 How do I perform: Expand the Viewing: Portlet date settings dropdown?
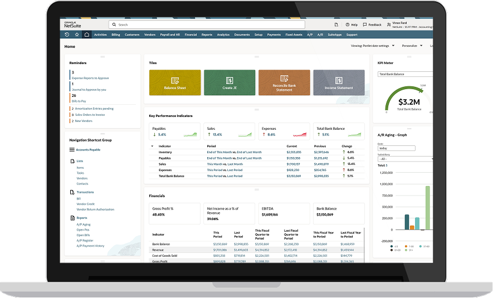(373, 46)
